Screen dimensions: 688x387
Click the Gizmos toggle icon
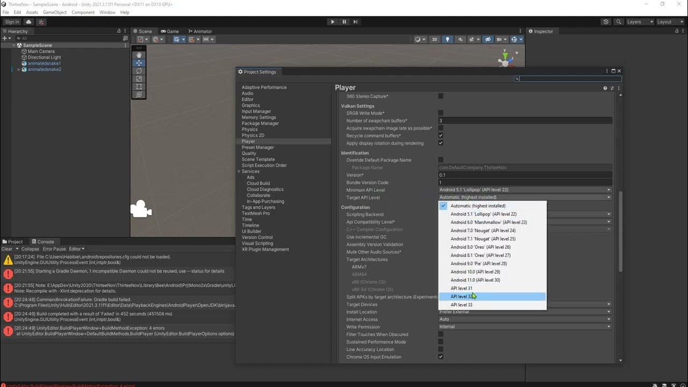pyautogui.click(x=515, y=39)
